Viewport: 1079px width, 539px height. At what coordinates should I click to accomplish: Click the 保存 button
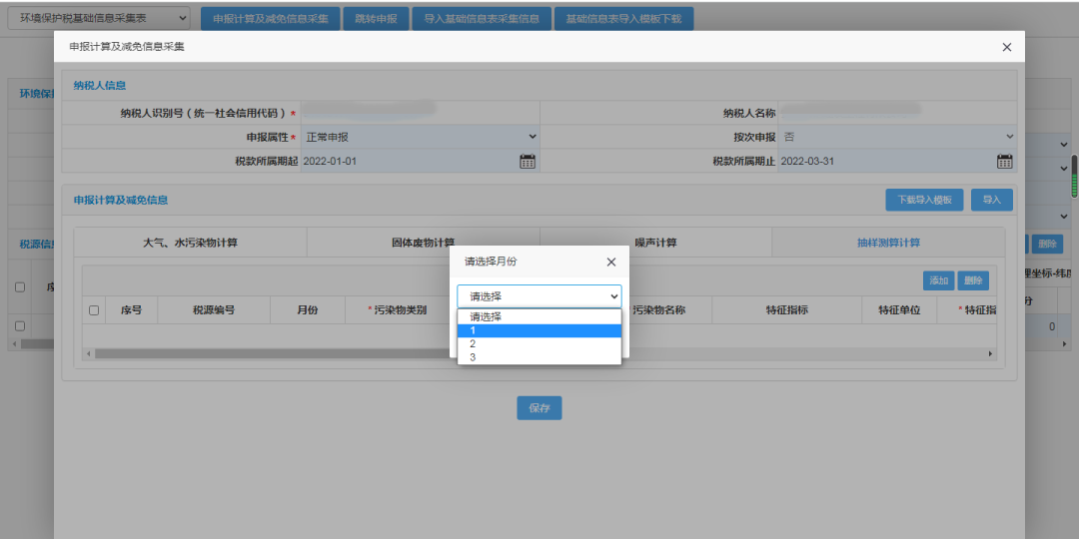[x=539, y=408]
